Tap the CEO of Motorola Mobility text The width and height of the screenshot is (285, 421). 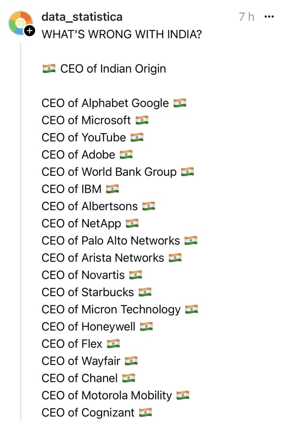107,395
